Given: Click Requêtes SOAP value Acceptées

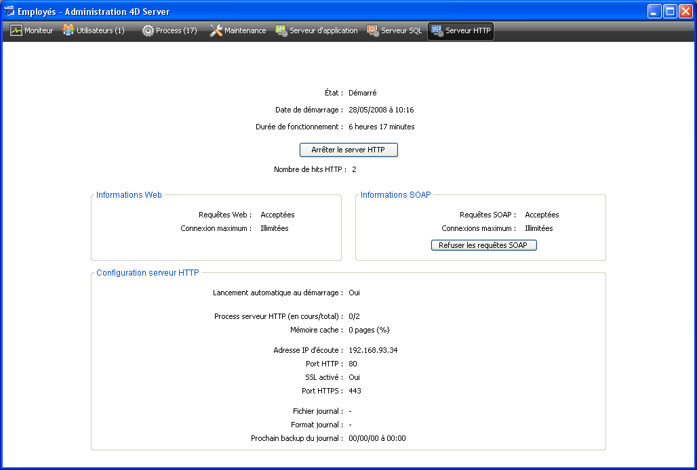Looking at the screenshot, I should pos(542,215).
